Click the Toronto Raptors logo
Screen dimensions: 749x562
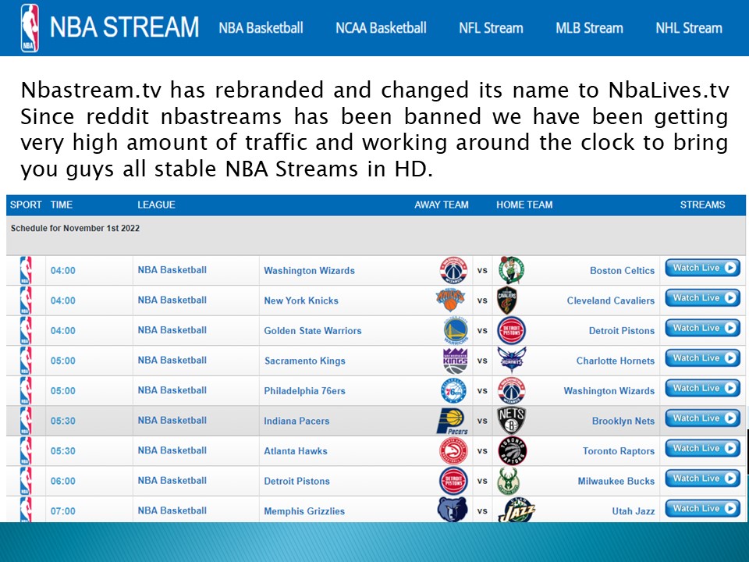(515, 450)
